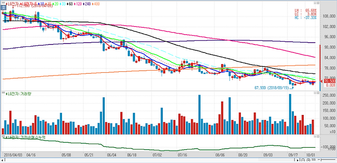
Task: Click the zoom out (minus) chart icon
Action: tap(303, 160)
